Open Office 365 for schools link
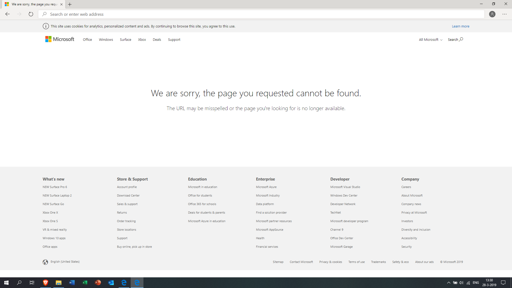The width and height of the screenshot is (512, 288). click(202, 204)
